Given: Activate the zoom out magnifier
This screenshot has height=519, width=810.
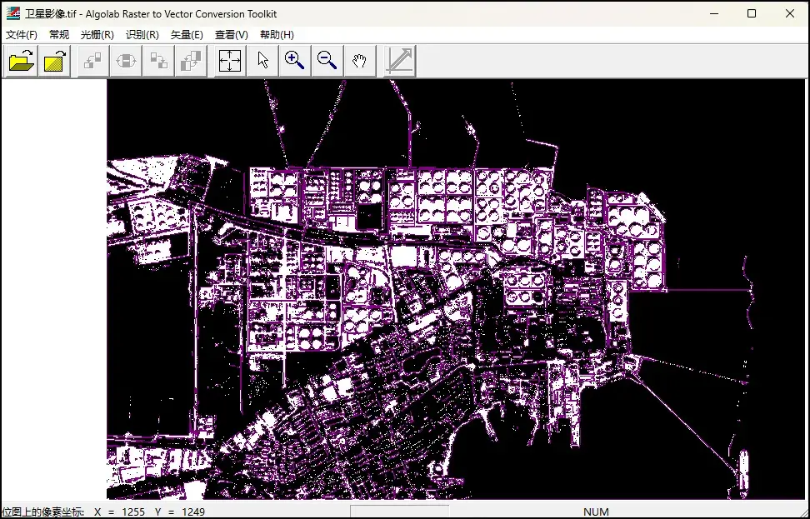Looking at the screenshot, I should pos(327,61).
